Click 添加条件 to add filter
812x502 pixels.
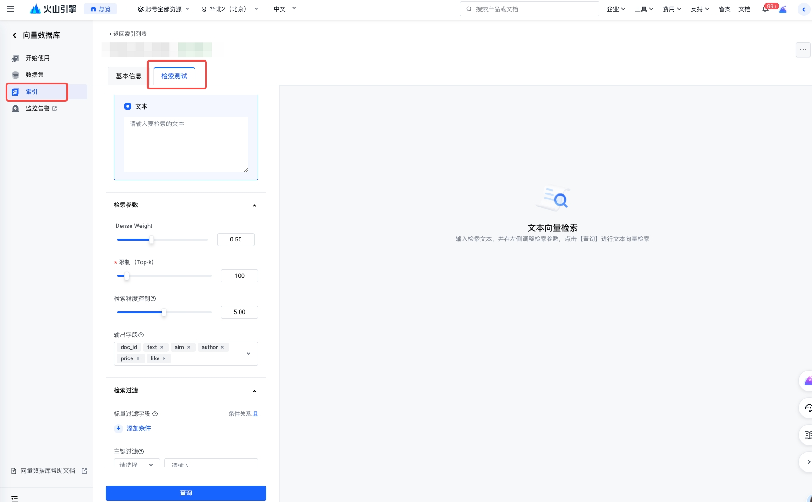(133, 428)
